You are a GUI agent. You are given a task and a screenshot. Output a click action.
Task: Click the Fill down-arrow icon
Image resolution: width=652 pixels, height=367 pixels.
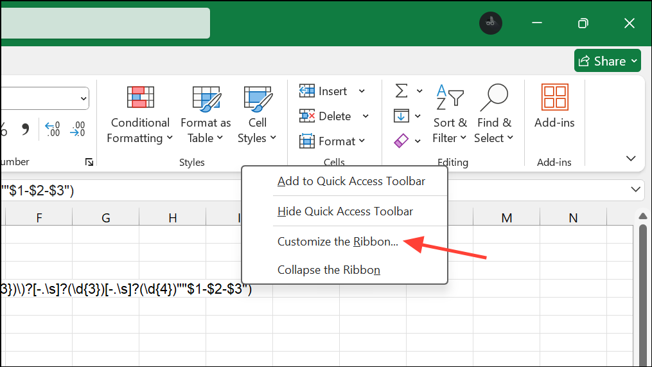401,116
